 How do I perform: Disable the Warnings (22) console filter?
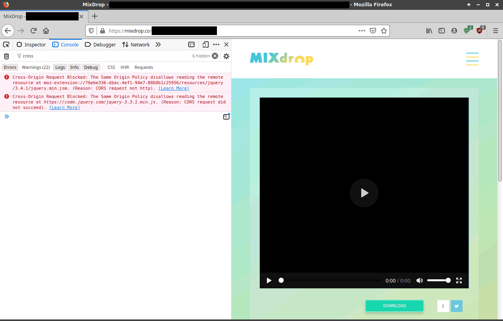click(35, 67)
